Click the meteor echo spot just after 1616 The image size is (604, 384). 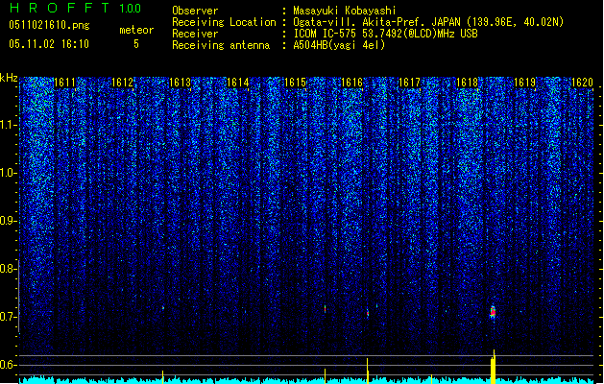click(x=368, y=313)
